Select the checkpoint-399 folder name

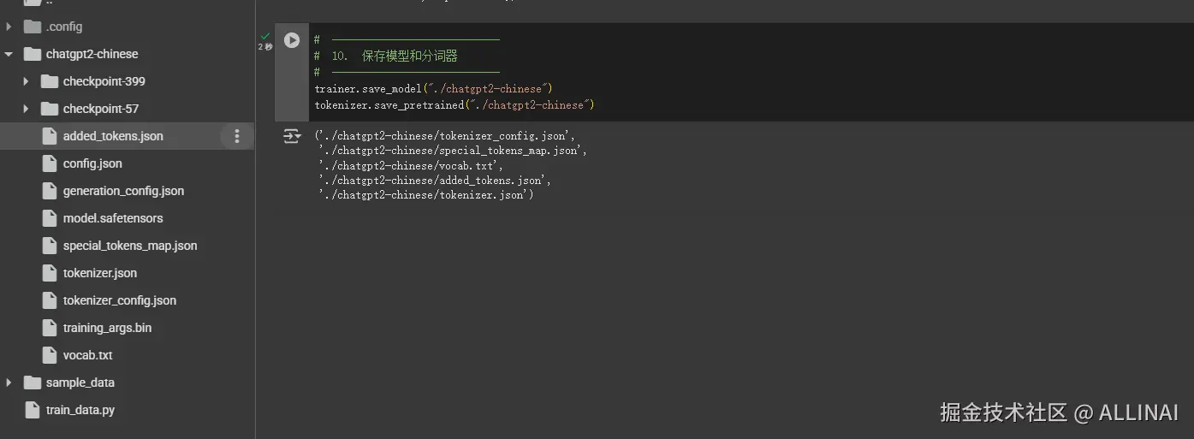click(x=104, y=81)
